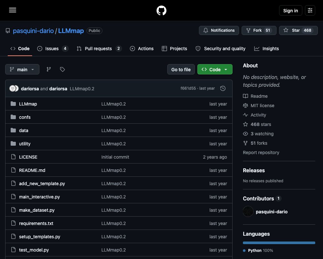The width and height of the screenshot is (323, 259).
Task: Open the Contributors heading link
Action: tap(262, 198)
